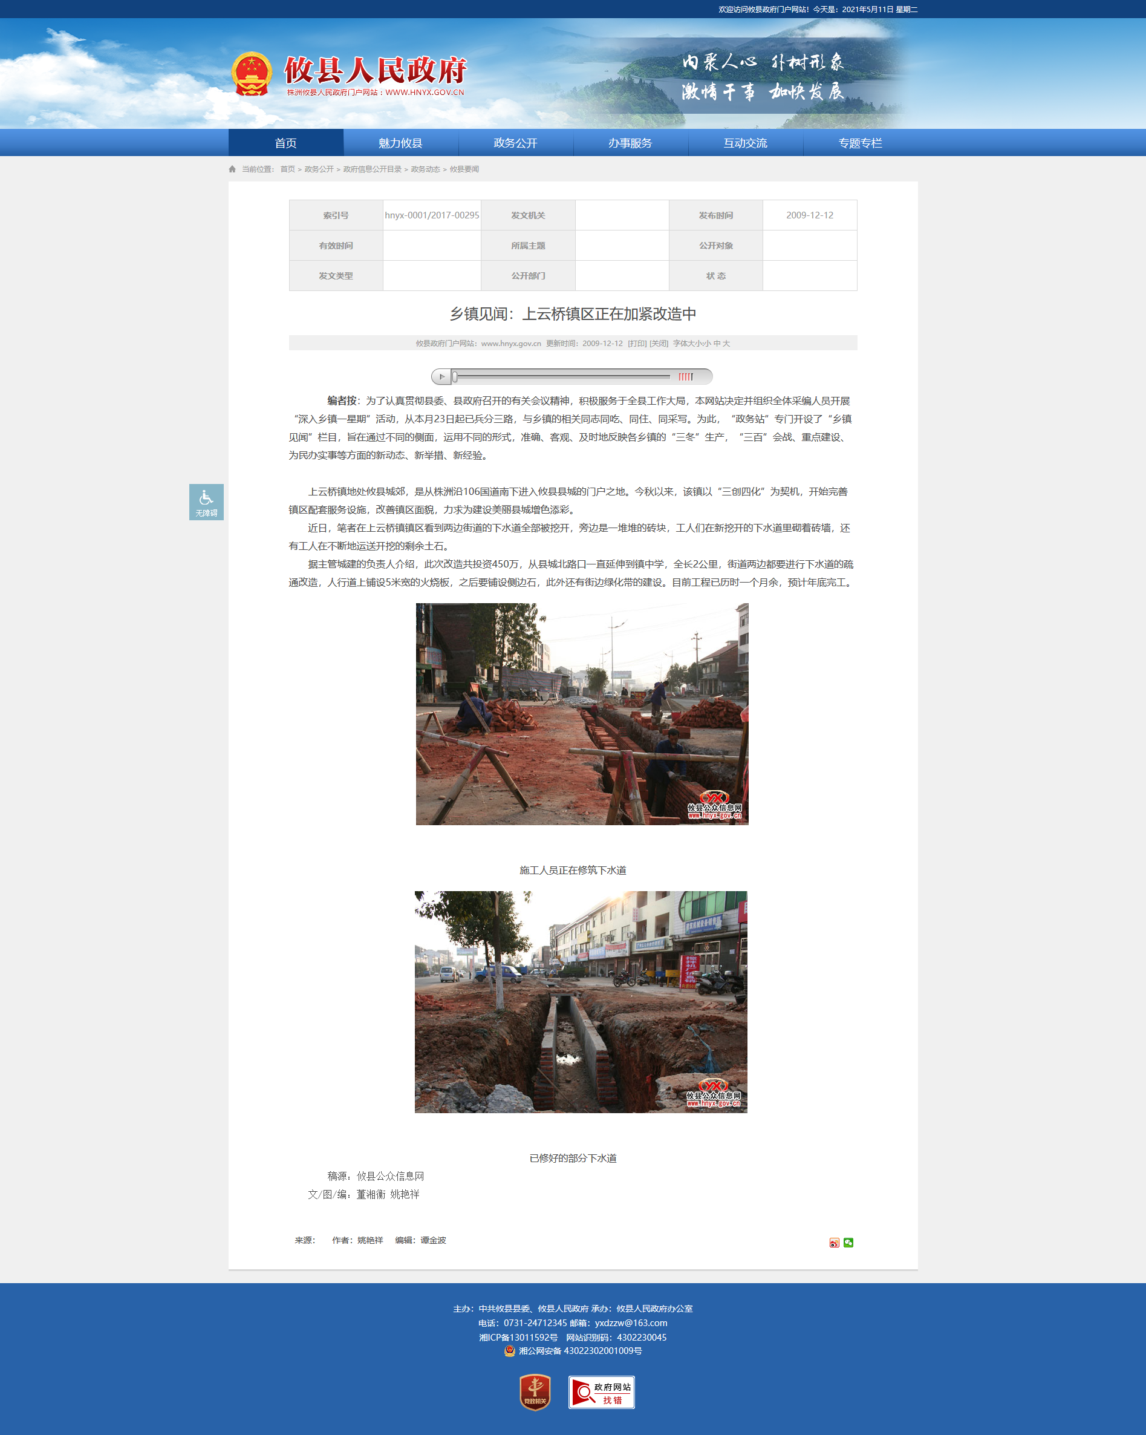
Task: Click the national emblem logo in header
Action: 252,74
